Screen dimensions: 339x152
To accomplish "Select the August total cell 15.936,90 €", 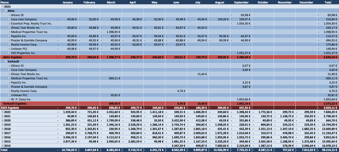I will click(x=220, y=150).
